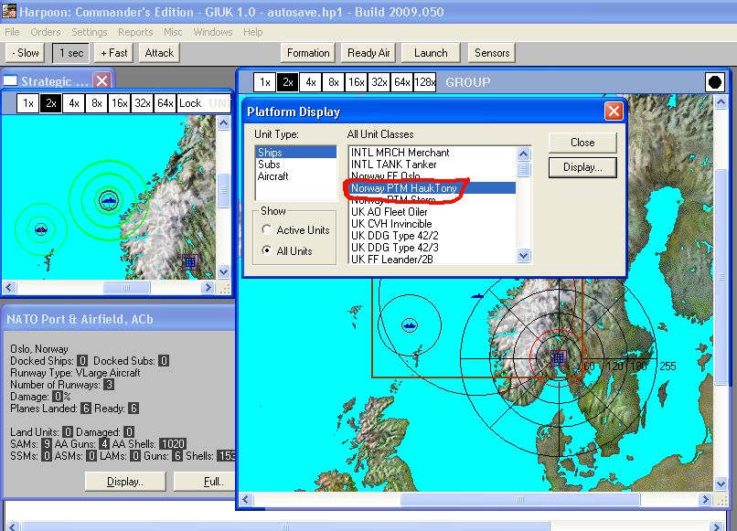The width and height of the screenshot is (737, 531).
Task: Select the Active Units radio button
Action: [267, 230]
